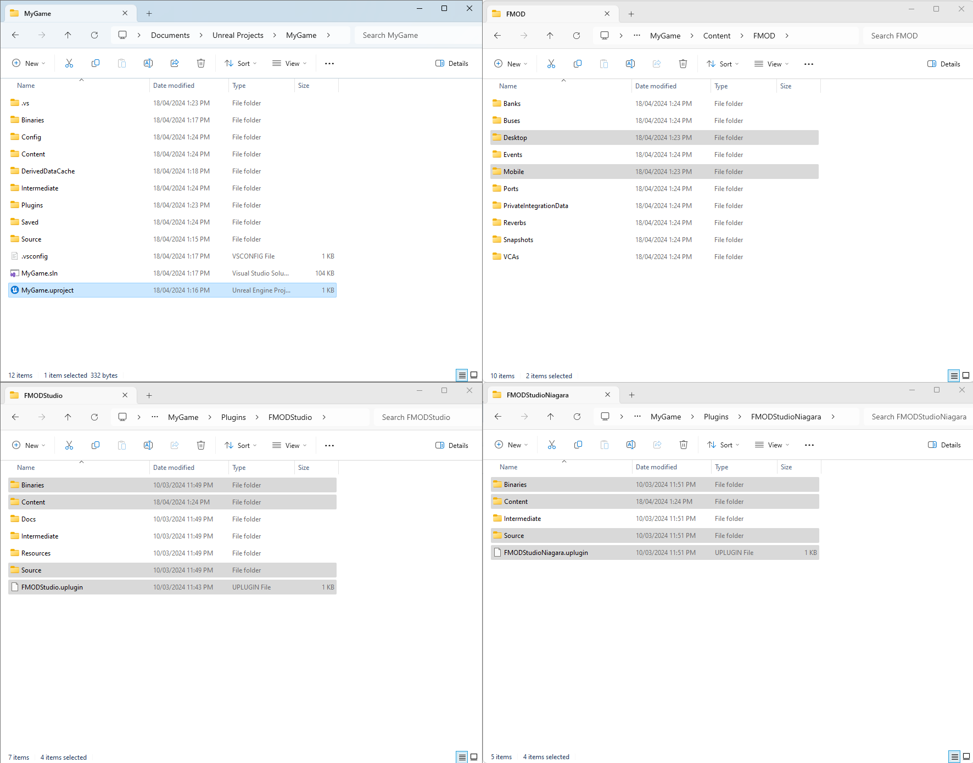
Task: Open the New dropdown in the FMOD window
Action: point(511,64)
